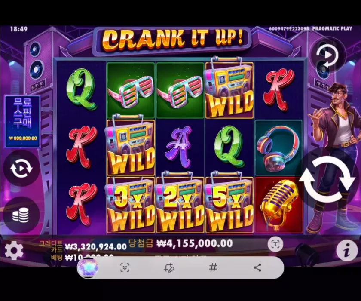Share the screenshot via share icon

pyautogui.click(x=257, y=267)
